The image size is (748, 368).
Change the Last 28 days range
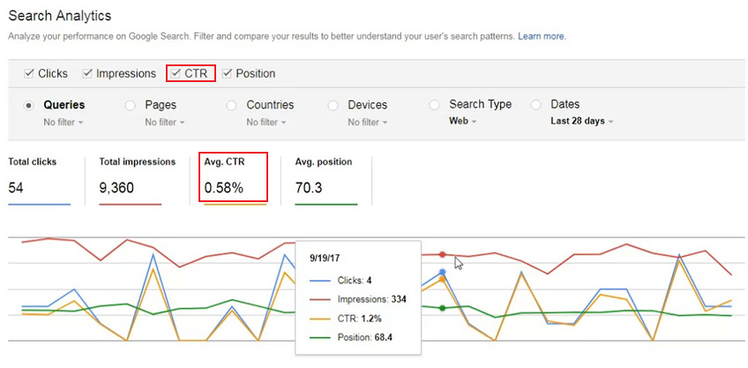[x=582, y=121]
